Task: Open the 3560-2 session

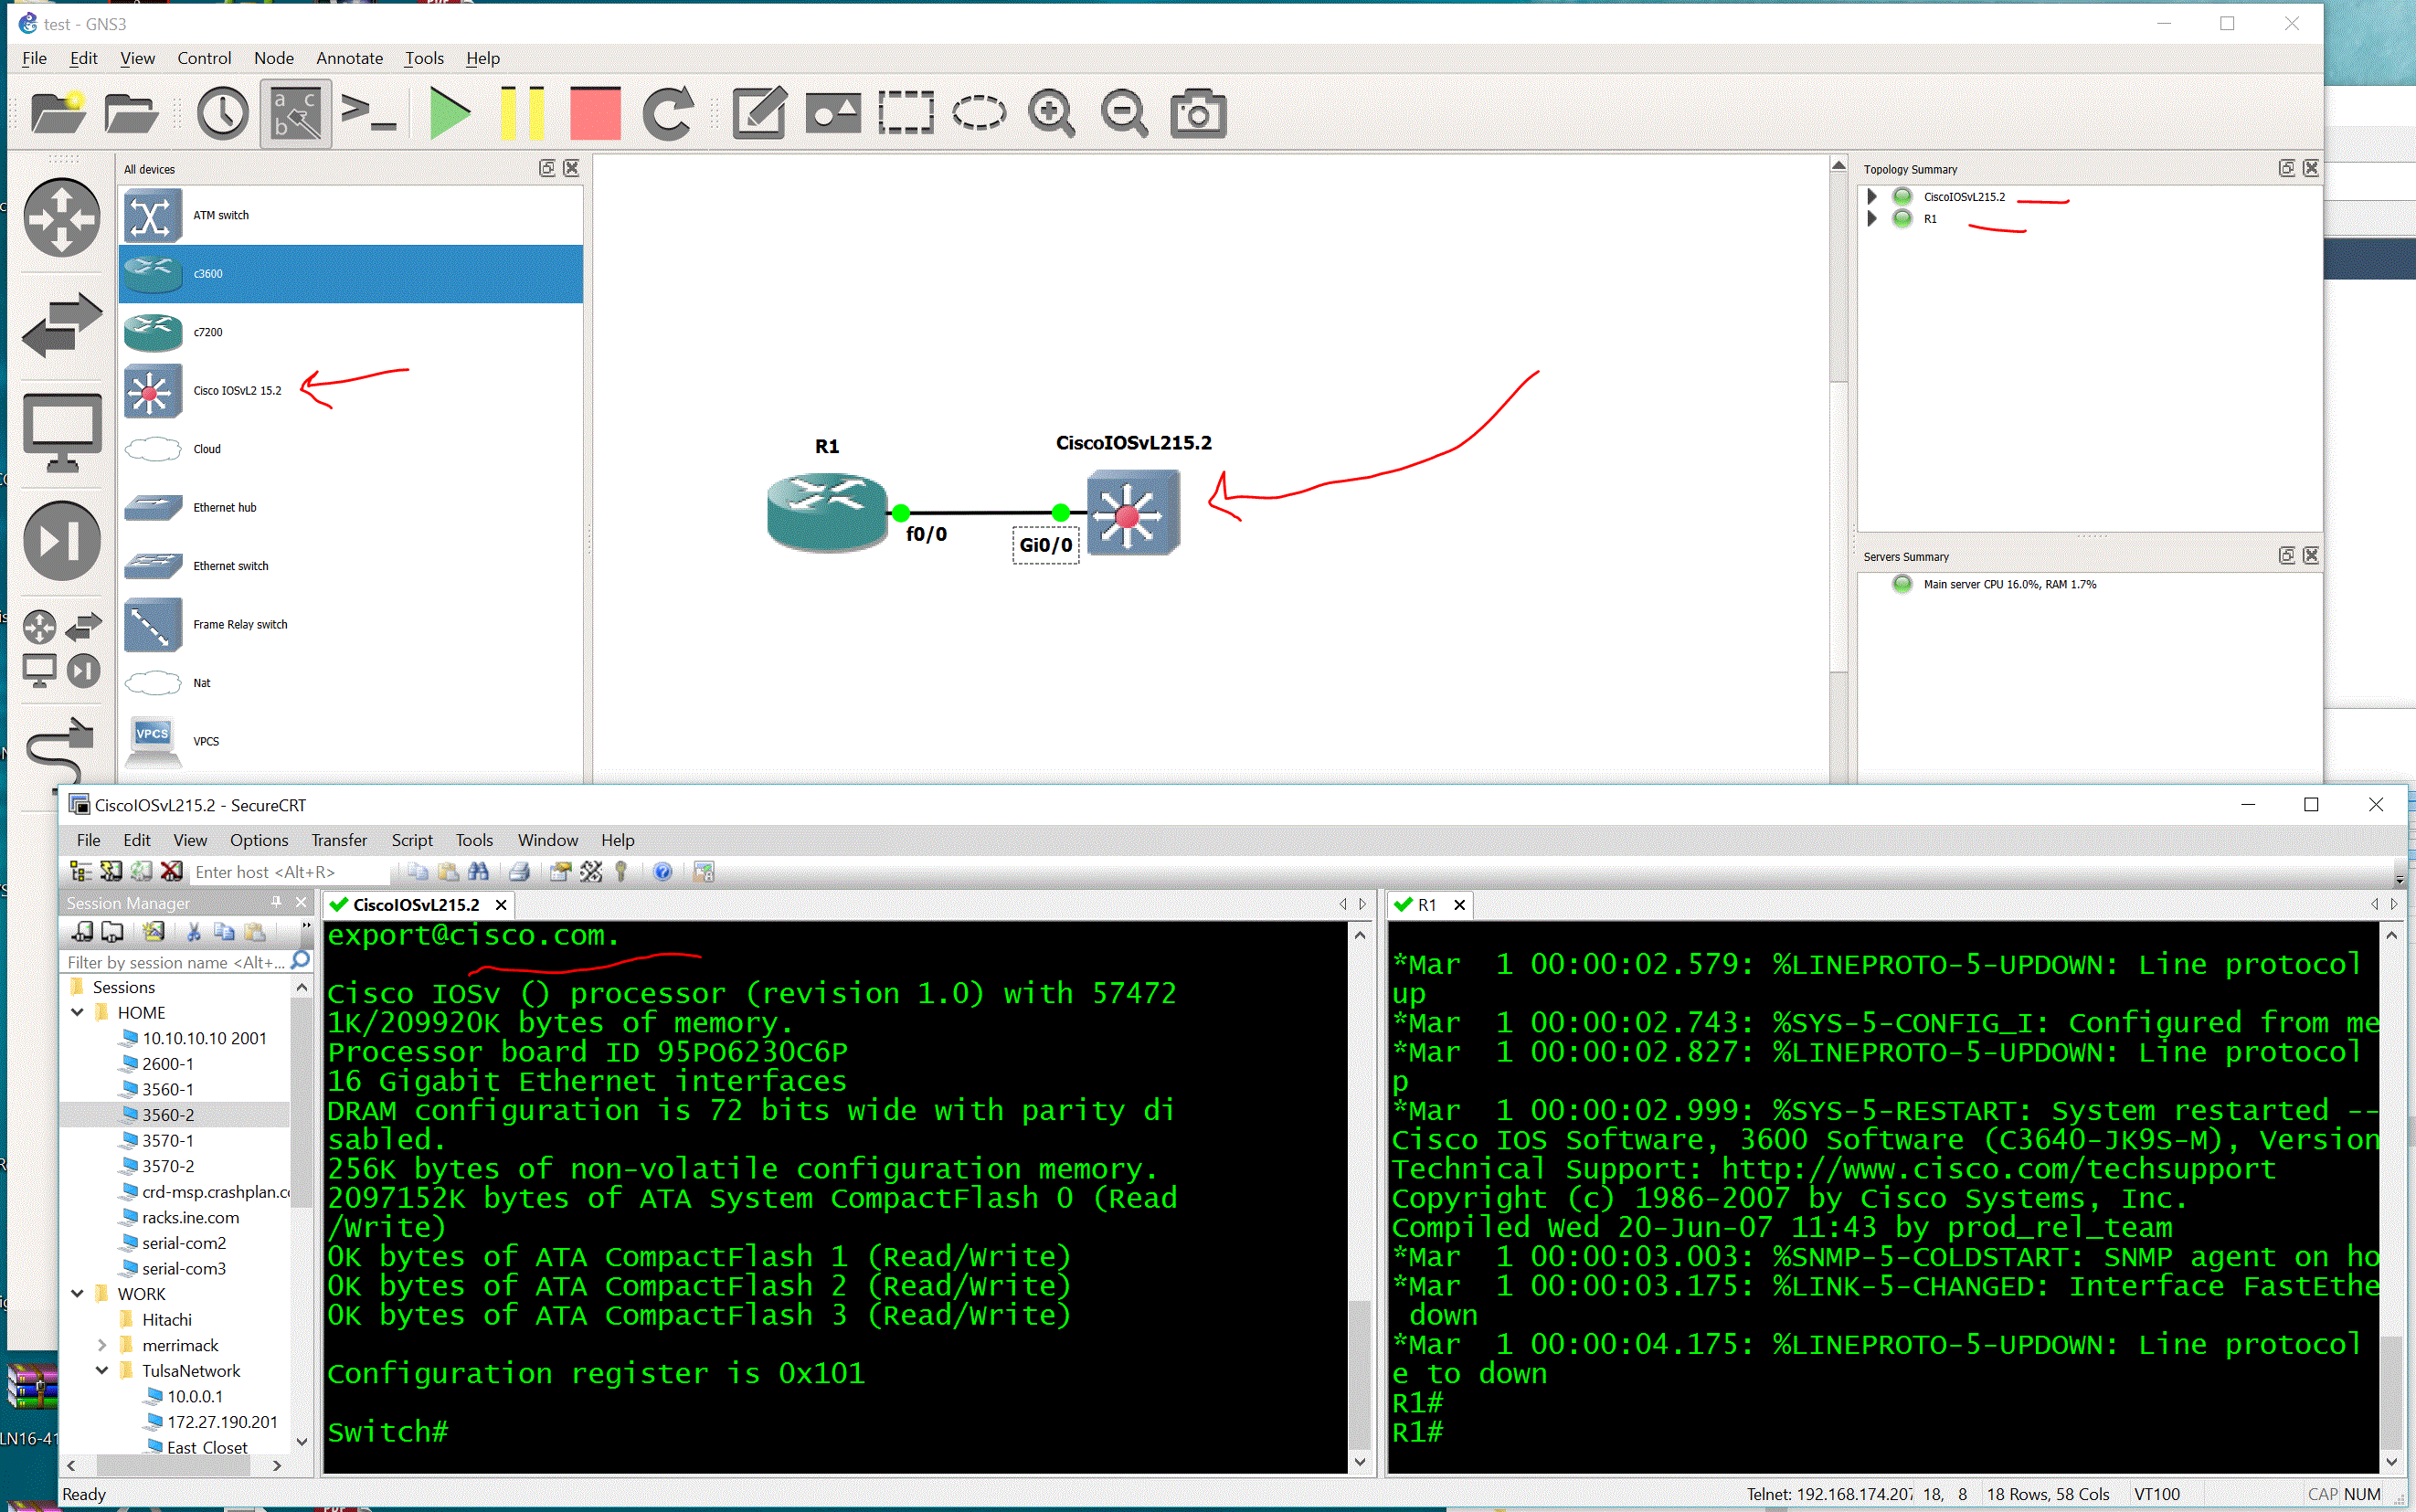Action: [168, 1115]
